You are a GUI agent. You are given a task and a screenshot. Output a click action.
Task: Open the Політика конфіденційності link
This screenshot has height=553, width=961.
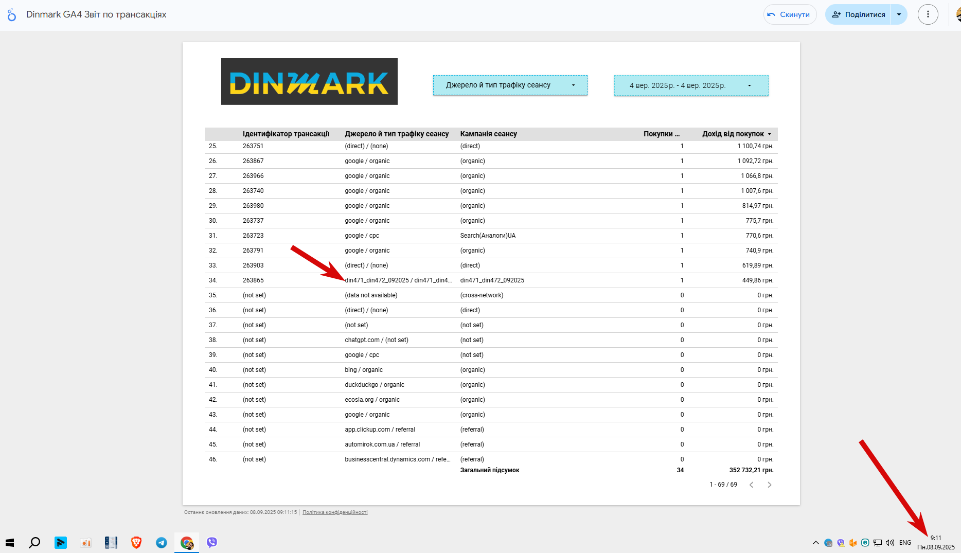click(335, 512)
